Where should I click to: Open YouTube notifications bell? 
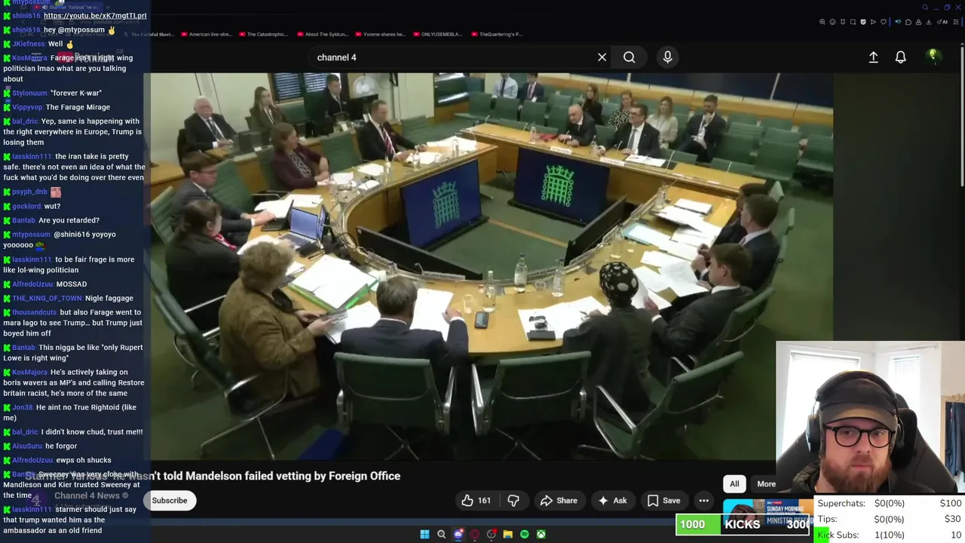click(x=900, y=57)
